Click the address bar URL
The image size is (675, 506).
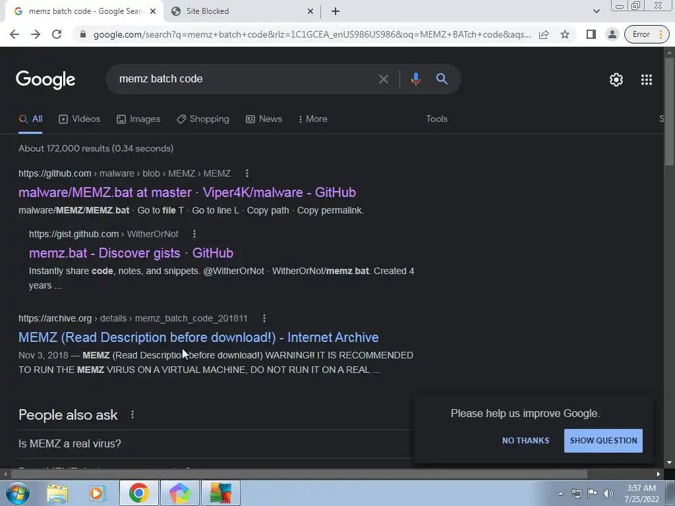coord(312,34)
